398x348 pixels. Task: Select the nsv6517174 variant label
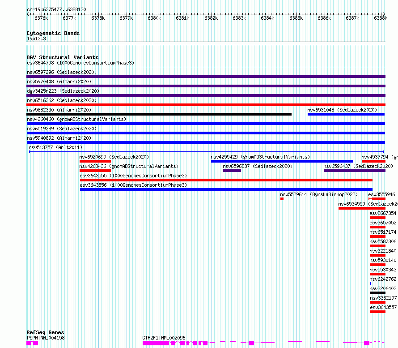point(383,232)
